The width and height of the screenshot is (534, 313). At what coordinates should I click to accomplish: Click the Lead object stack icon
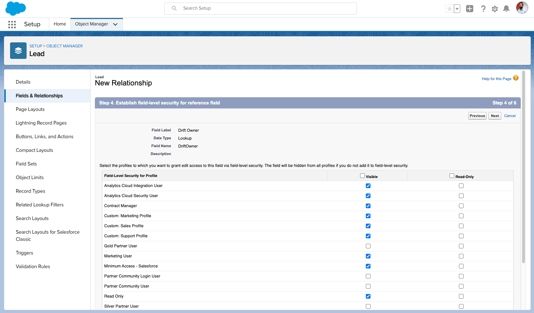coord(18,51)
